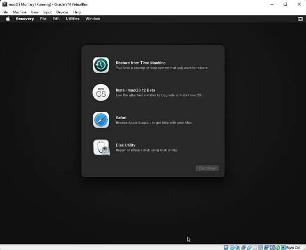Click the optical disk status bar icon

[232, 247]
